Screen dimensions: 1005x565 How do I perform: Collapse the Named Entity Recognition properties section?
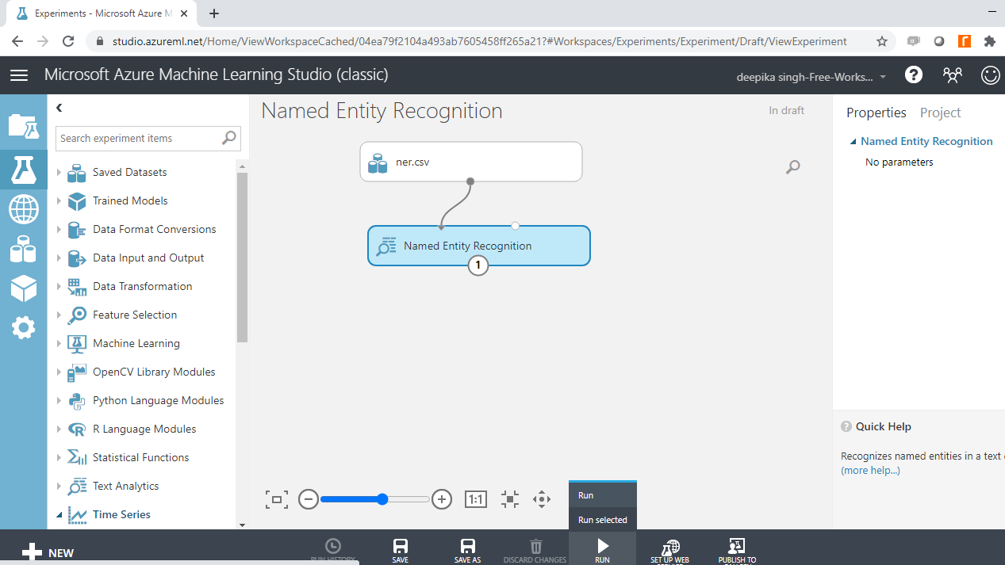click(853, 142)
